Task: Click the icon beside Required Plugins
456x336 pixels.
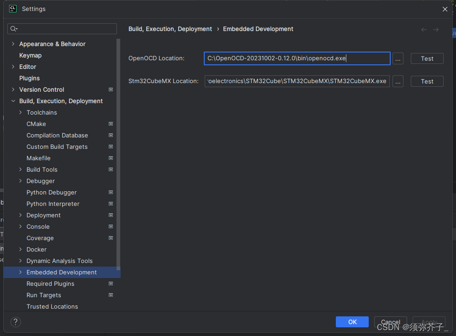Action: point(111,283)
